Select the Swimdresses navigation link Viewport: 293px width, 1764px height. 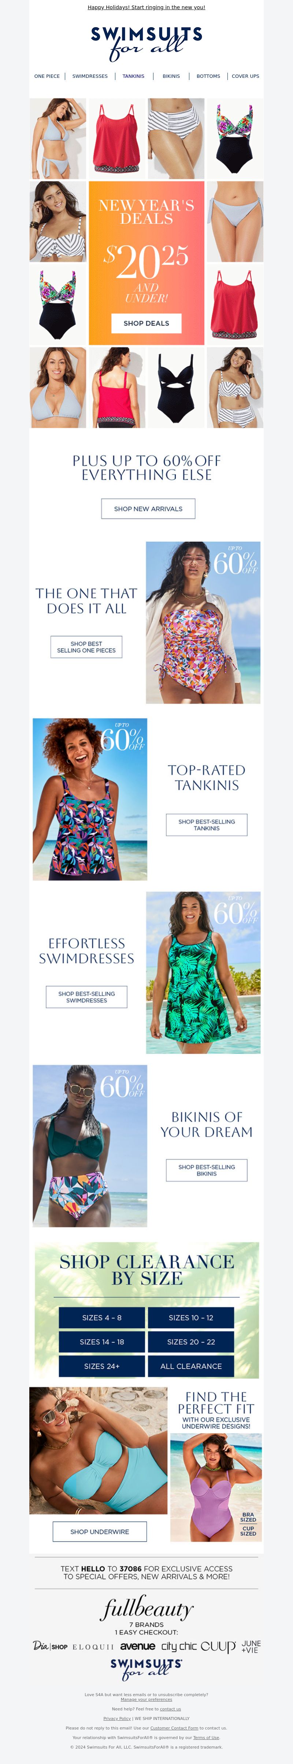pos(90,76)
